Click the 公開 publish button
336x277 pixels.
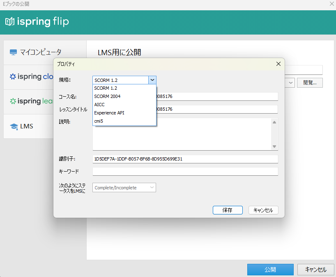point(270,270)
